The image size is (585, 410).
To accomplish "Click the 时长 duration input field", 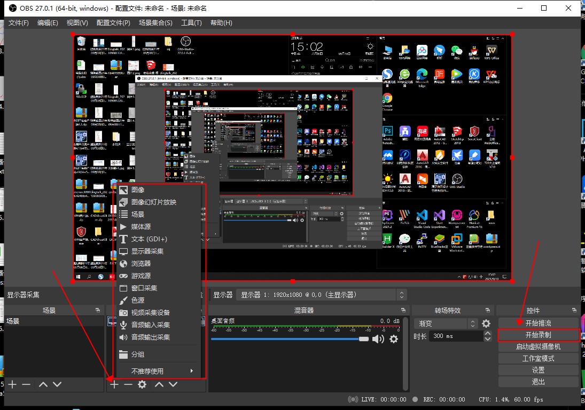I will click(454, 336).
